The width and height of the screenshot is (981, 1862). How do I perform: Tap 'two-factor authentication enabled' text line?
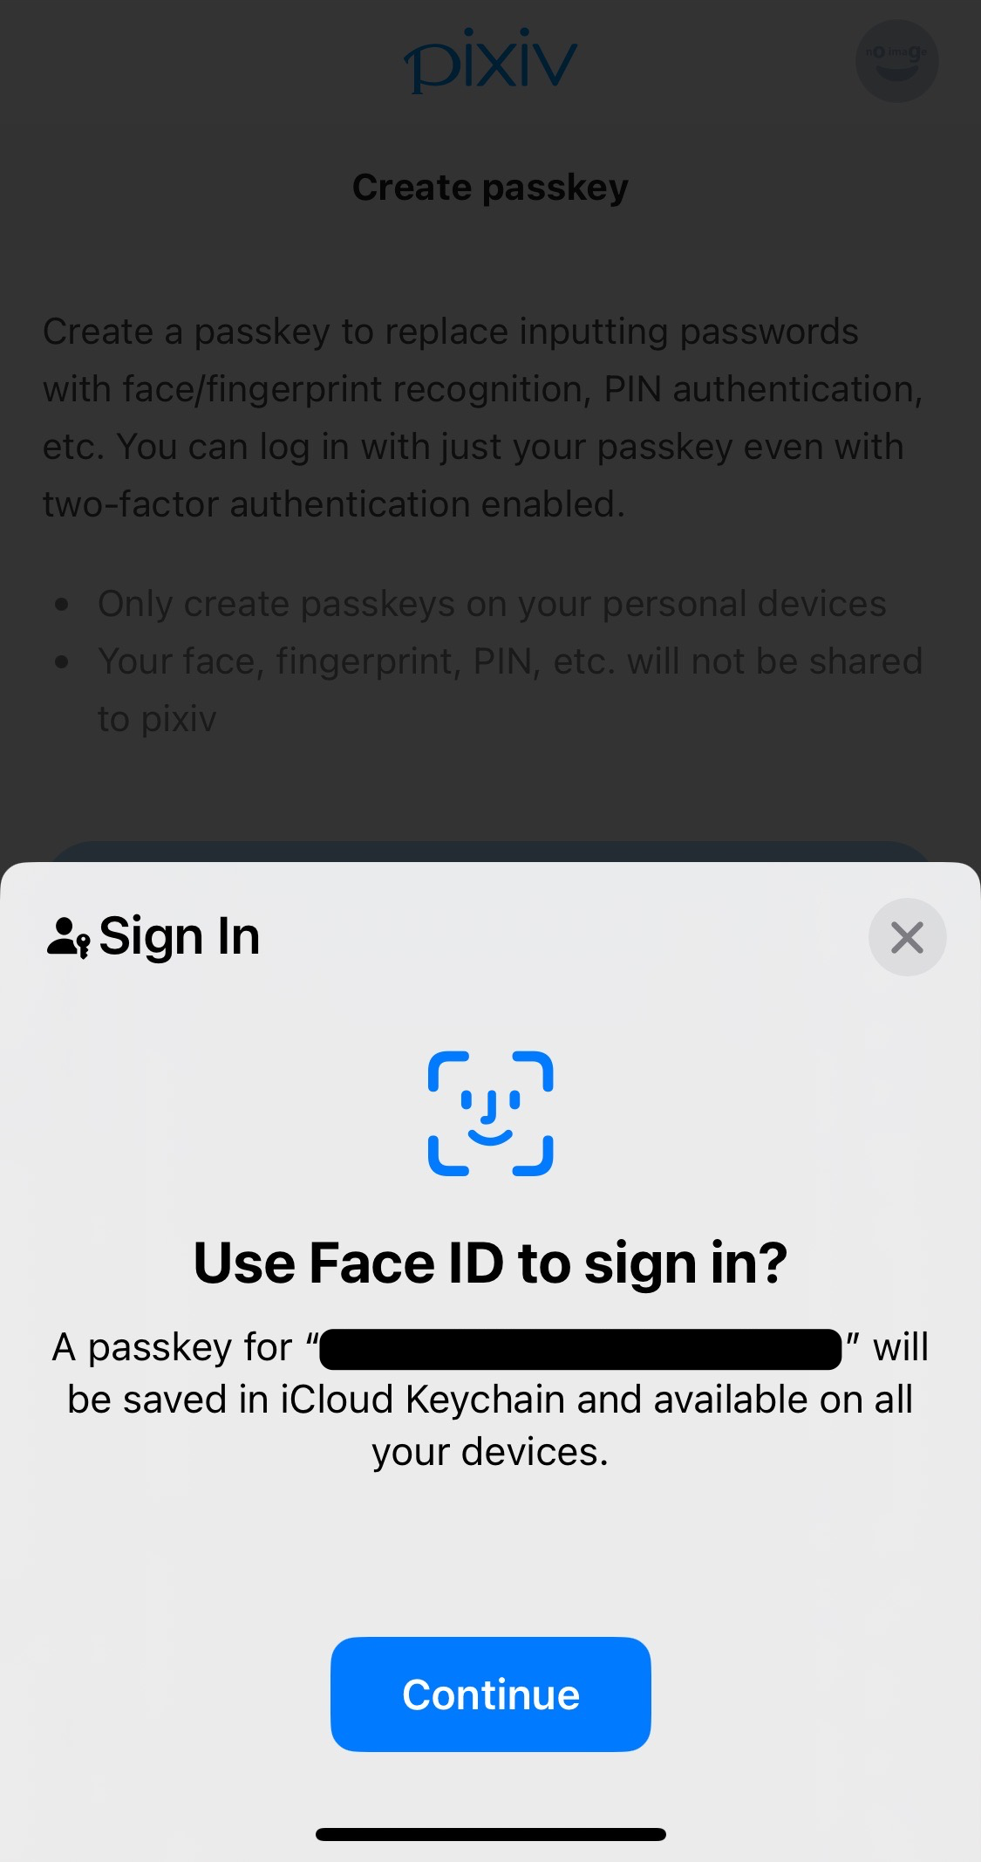tap(334, 504)
